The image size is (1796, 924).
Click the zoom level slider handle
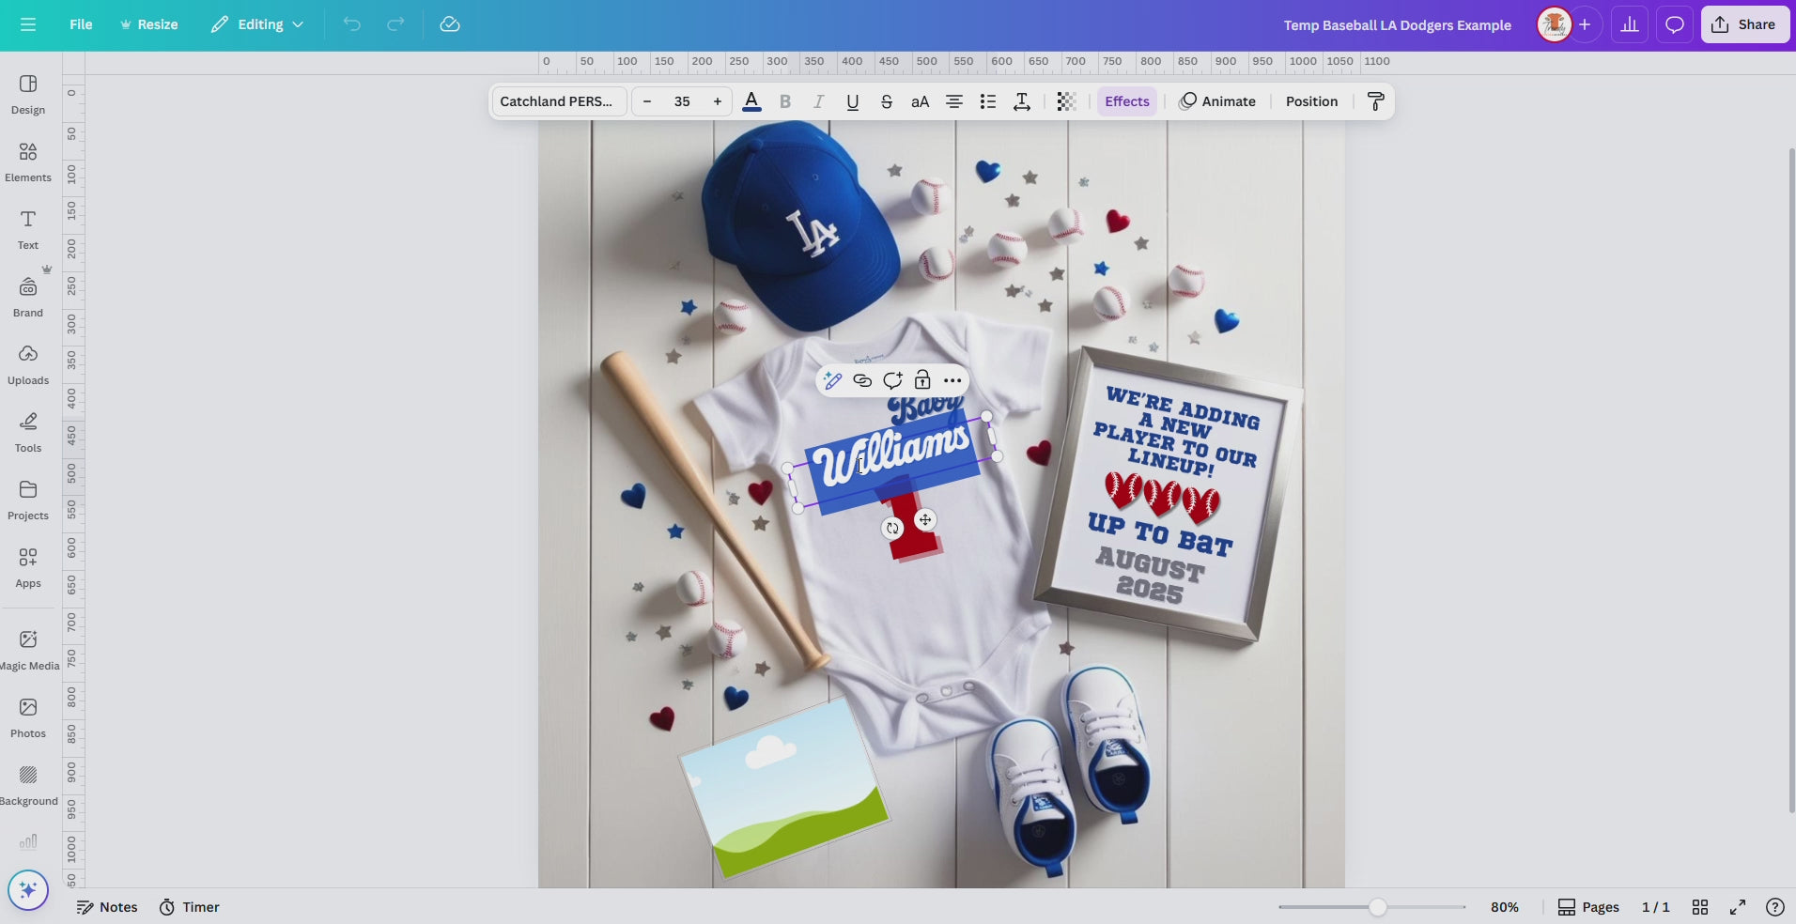(x=1377, y=907)
